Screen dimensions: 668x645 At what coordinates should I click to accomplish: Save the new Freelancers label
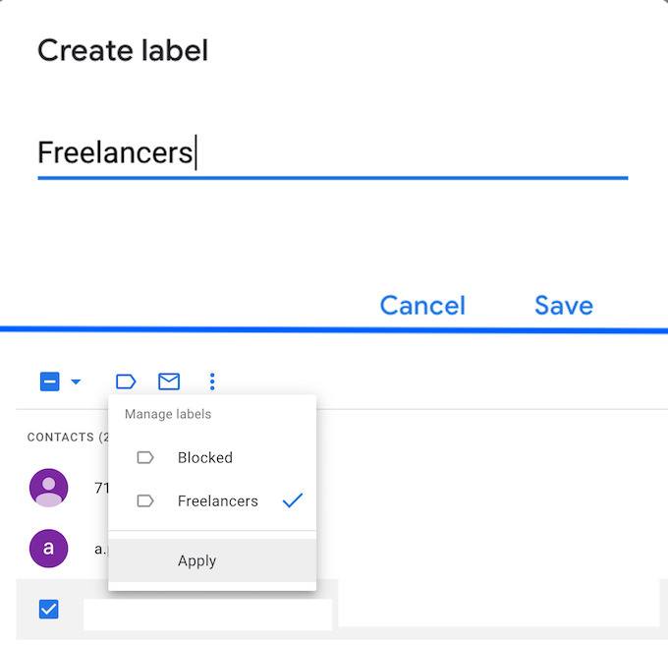pyautogui.click(x=563, y=306)
